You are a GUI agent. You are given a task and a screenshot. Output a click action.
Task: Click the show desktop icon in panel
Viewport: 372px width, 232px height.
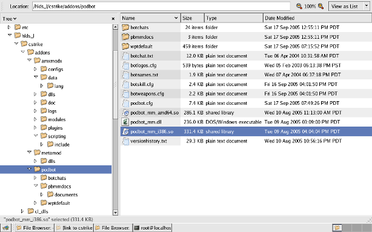click(5, 228)
